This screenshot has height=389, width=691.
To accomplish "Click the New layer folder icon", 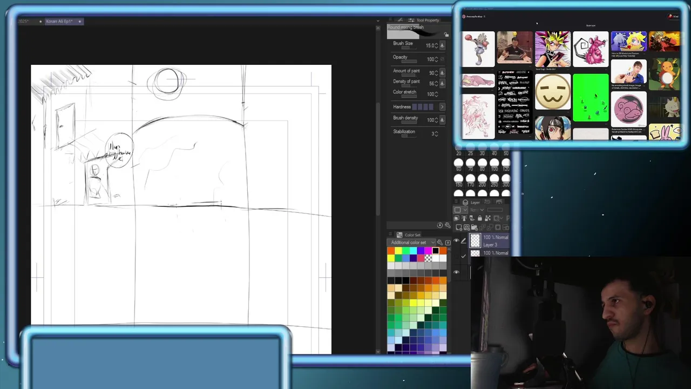I will coord(474,227).
